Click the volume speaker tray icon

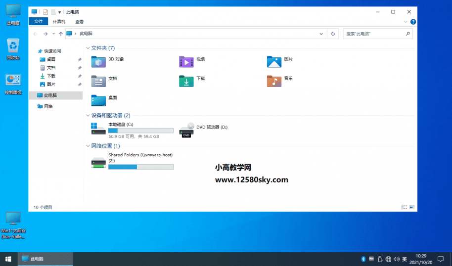(397, 259)
